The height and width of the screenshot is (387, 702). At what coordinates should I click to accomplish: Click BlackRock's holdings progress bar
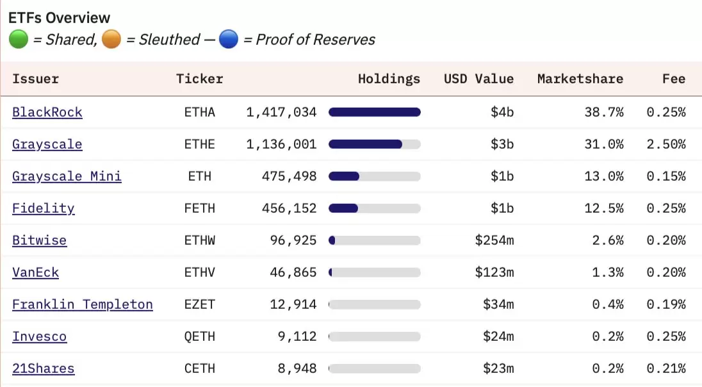click(x=375, y=112)
